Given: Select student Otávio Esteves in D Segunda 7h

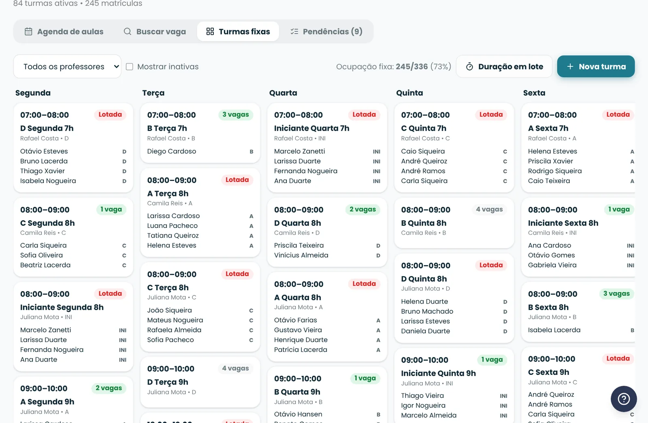Looking at the screenshot, I should (x=73, y=151).
